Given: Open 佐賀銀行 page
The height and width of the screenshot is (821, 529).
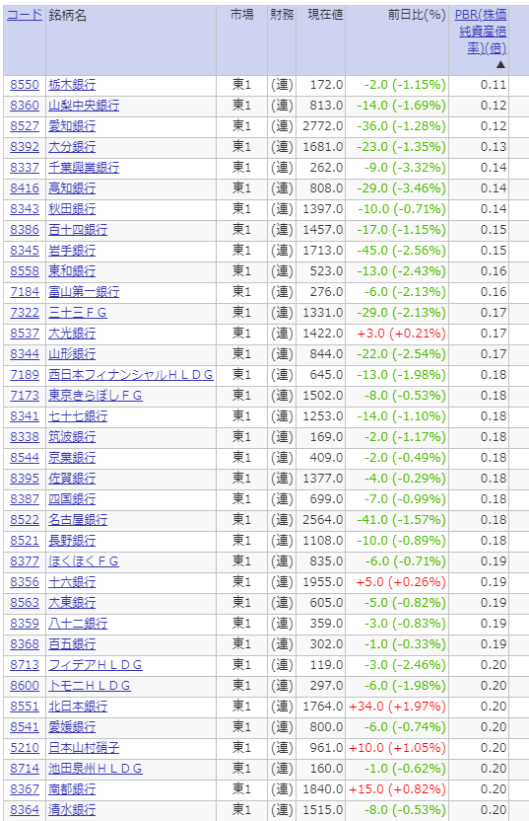Looking at the screenshot, I should (x=72, y=479).
